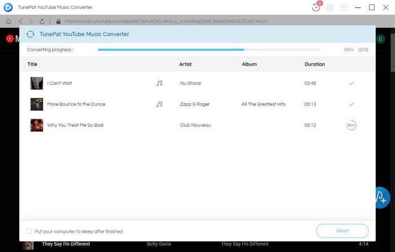Maximize the TunePat window
This screenshot has height=252, width=395.
[372, 7]
